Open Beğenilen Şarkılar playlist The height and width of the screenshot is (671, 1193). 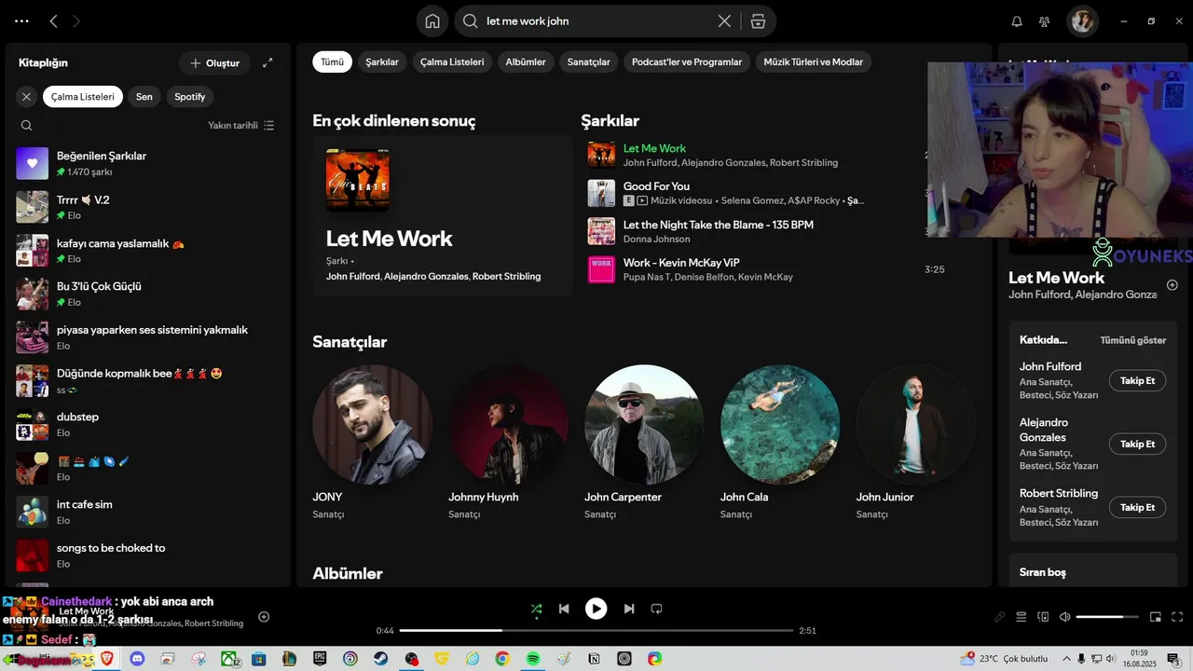[149, 163]
